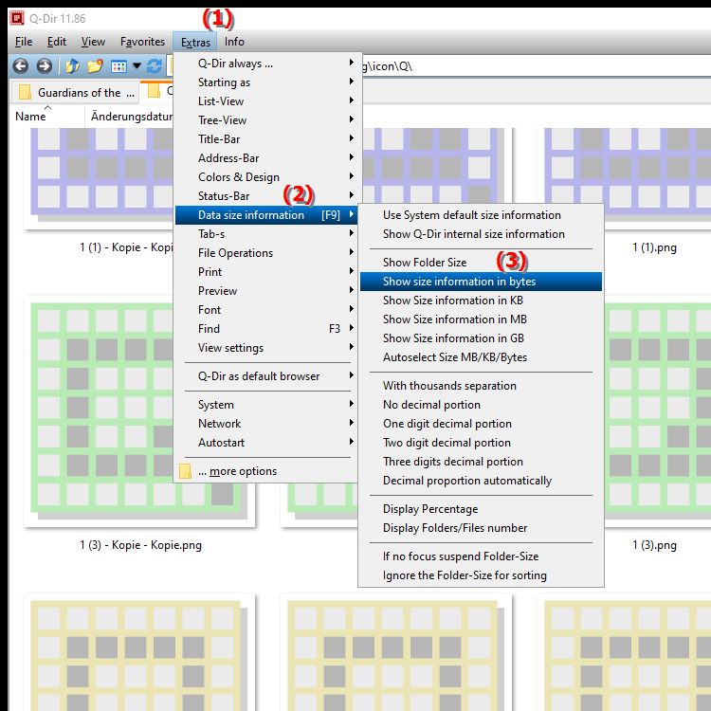Toggle With thousands separation
The height and width of the screenshot is (711, 711).
coord(481,386)
